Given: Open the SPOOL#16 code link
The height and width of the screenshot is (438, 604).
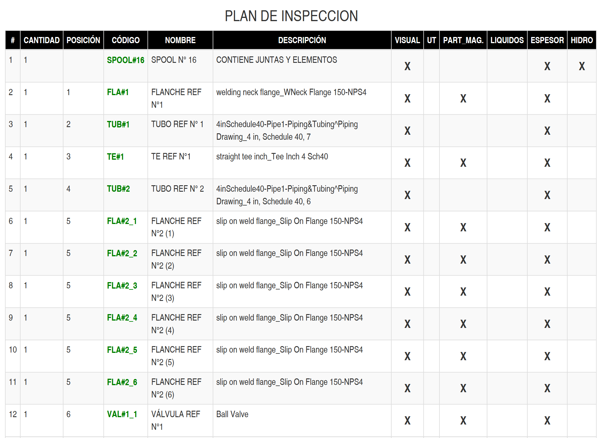Looking at the screenshot, I should tap(125, 60).
